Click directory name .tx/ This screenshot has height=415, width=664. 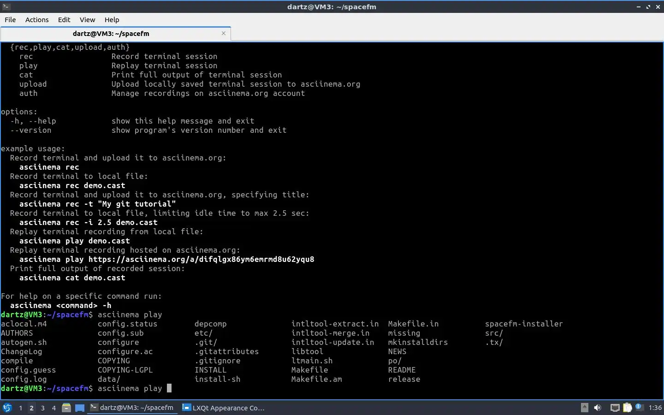click(x=494, y=342)
